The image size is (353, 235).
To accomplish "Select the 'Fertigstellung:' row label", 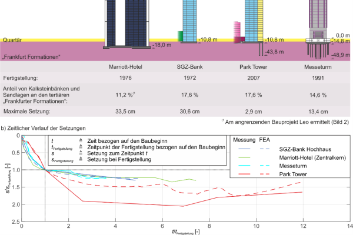I will coord(21,78).
